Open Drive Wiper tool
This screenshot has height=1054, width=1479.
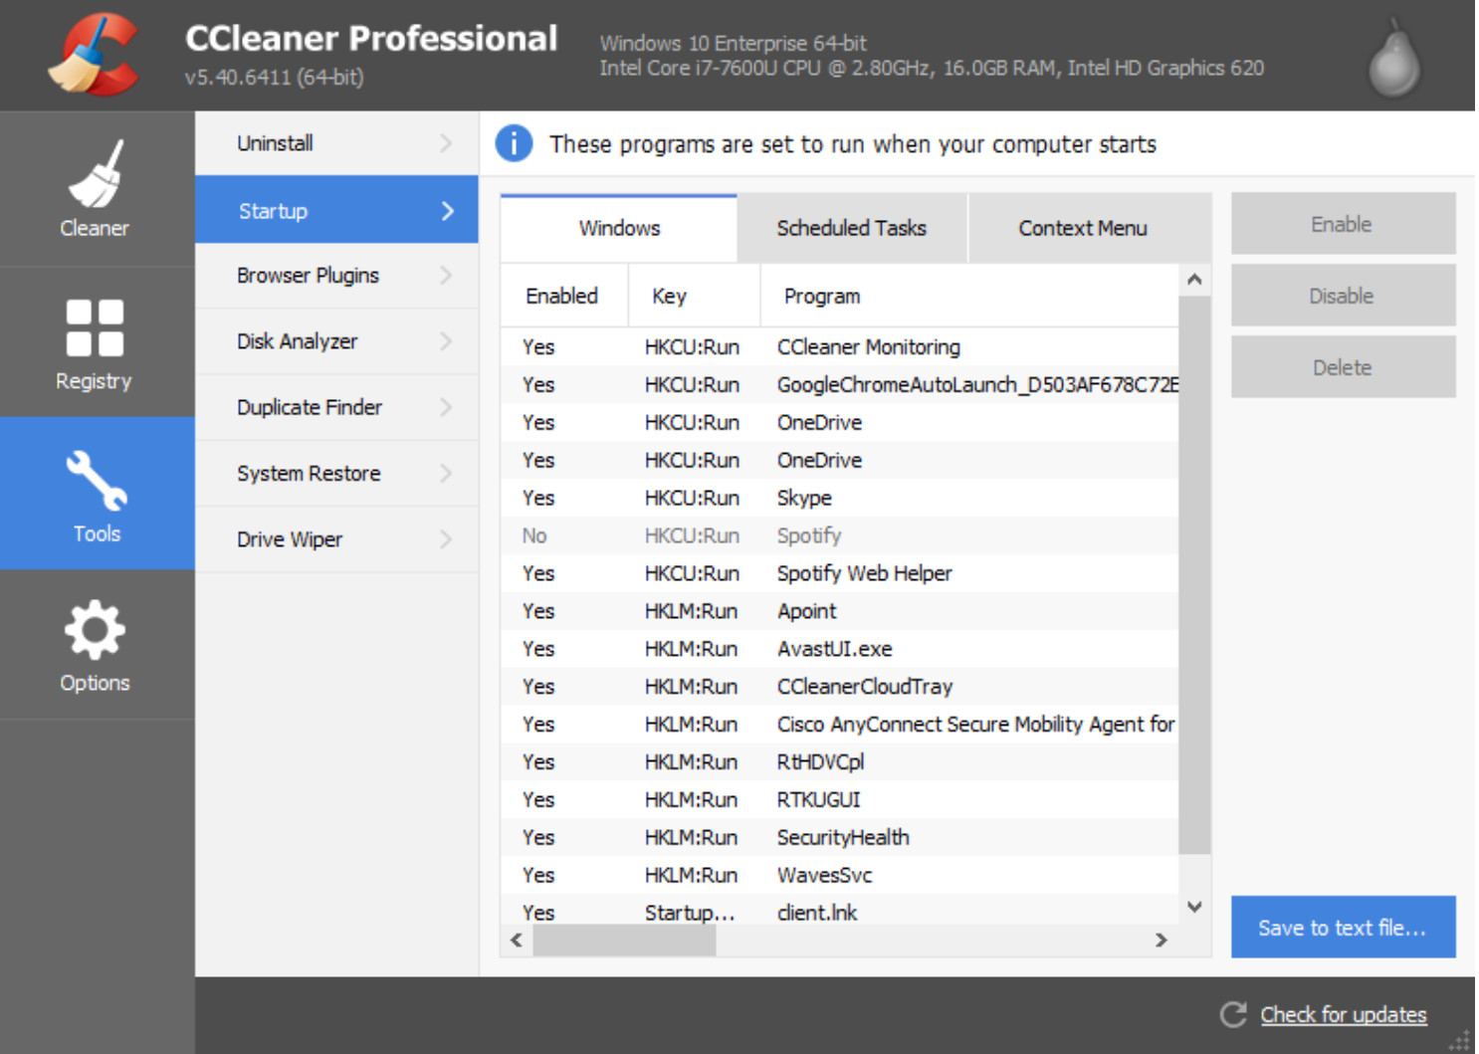pos(336,538)
